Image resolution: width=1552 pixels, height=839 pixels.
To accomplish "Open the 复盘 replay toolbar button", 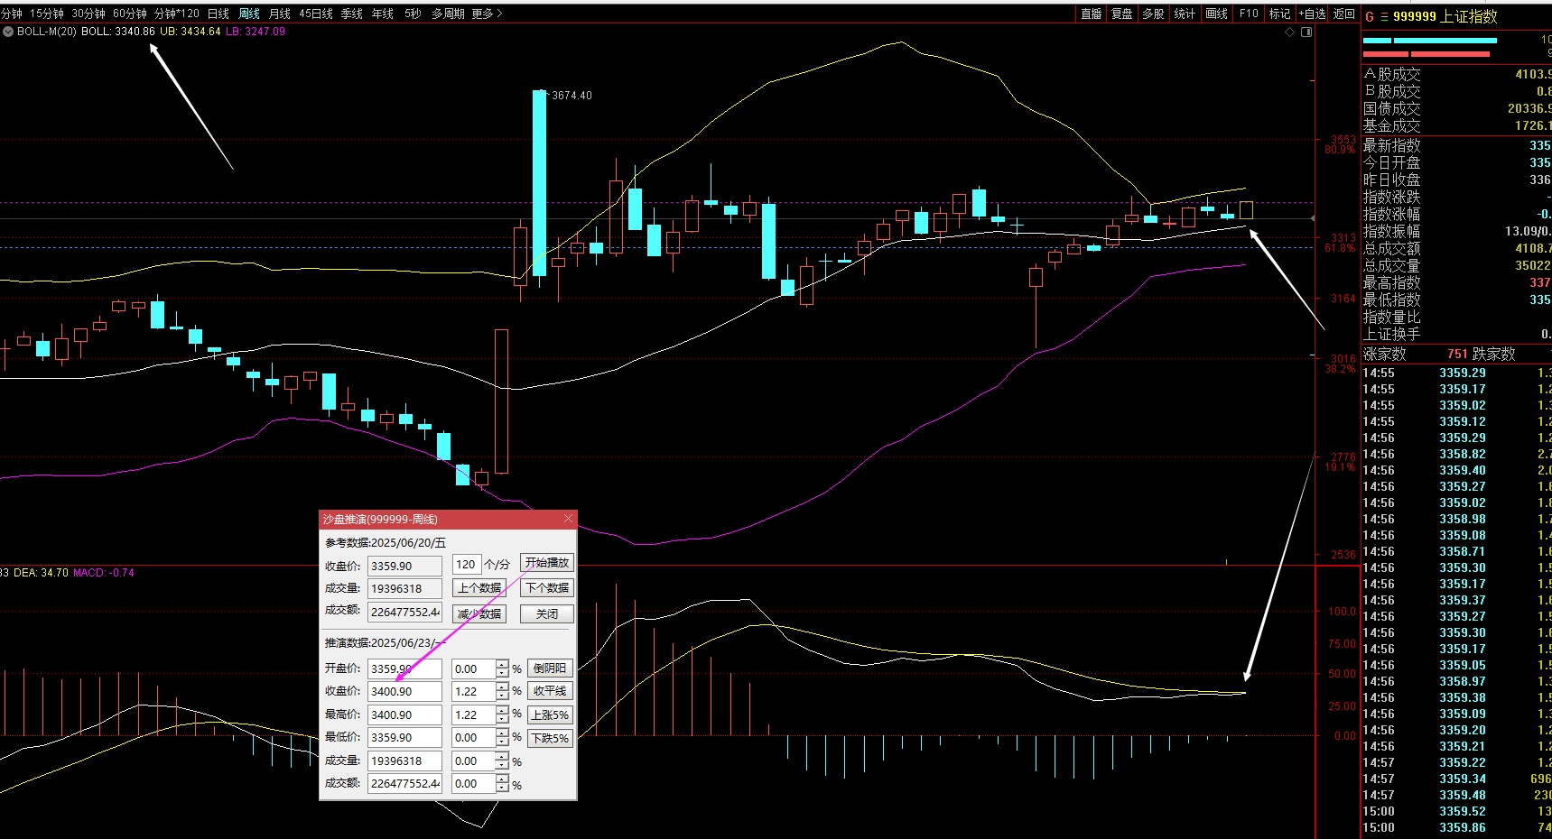I will pos(1122,14).
